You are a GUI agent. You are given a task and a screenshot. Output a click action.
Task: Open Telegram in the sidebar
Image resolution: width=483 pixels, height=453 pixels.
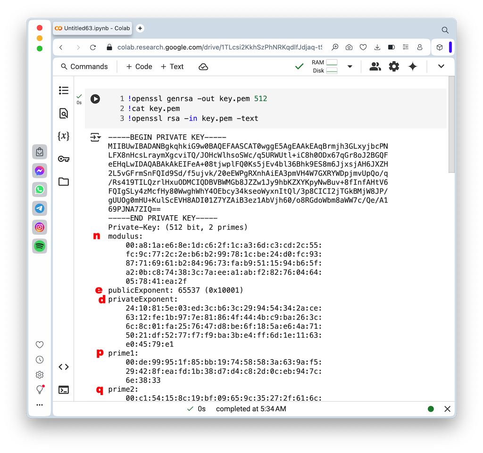coord(40,208)
